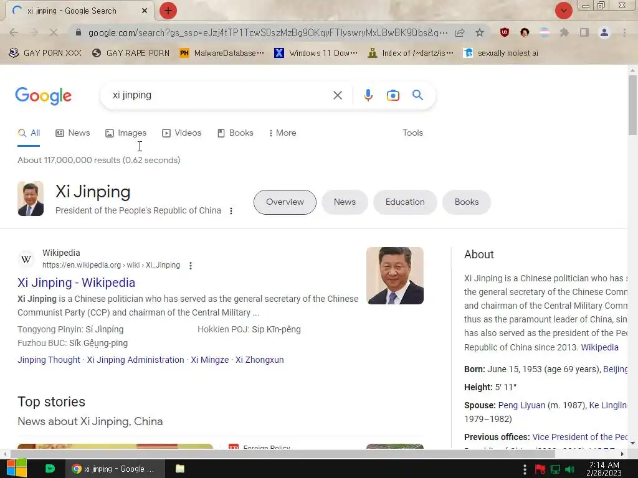Viewport: 638px width, 478px height.
Task: Open the volume control in the tray
Action: point(569,469)
